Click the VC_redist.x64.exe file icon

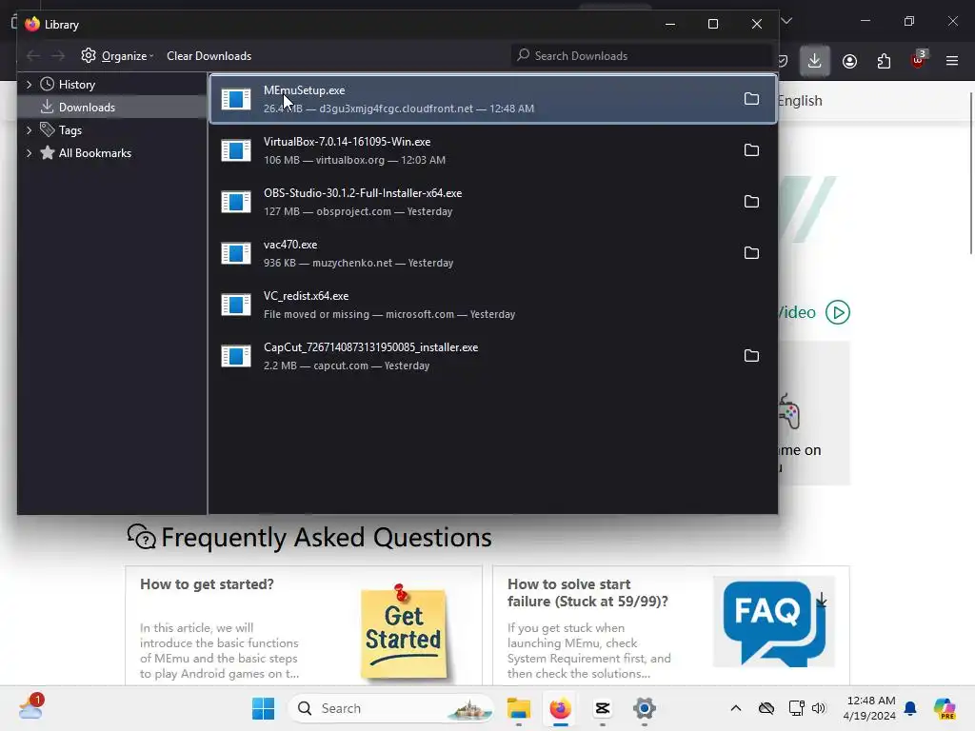[236, 305]
